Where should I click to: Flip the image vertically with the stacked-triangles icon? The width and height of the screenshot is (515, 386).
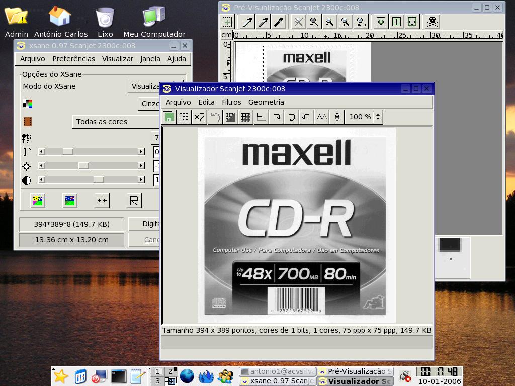point(337,117)
